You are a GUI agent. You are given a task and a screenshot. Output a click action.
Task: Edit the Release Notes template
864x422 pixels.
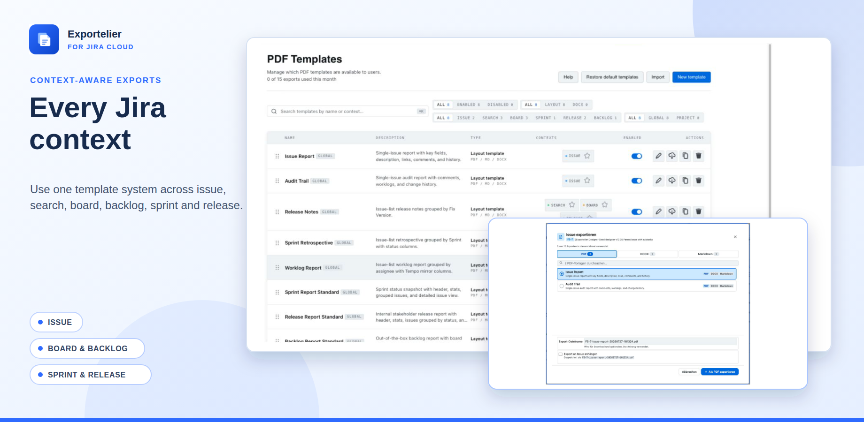coord(659,211)
